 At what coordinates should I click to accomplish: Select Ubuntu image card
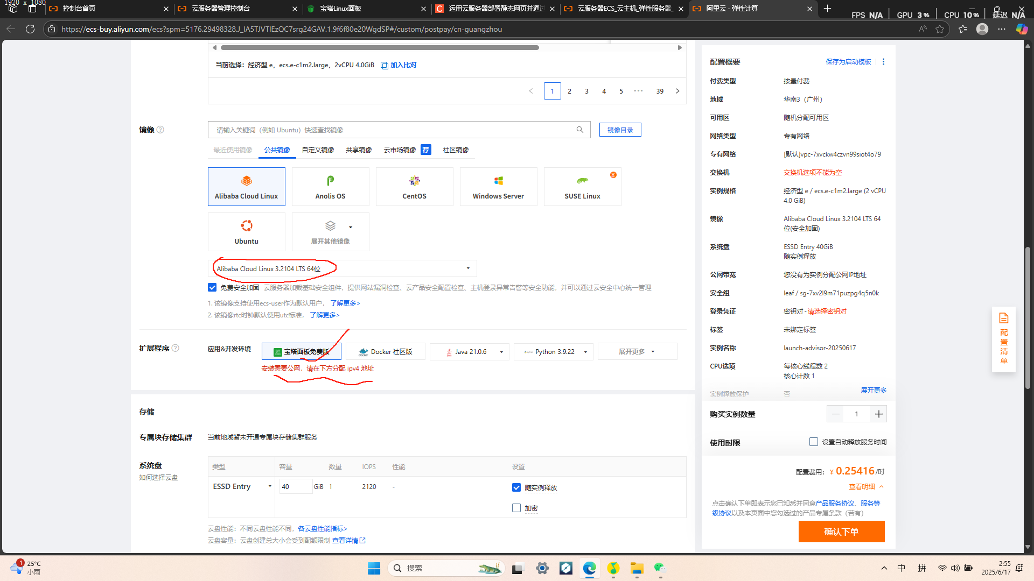click(x=247, y=232)
